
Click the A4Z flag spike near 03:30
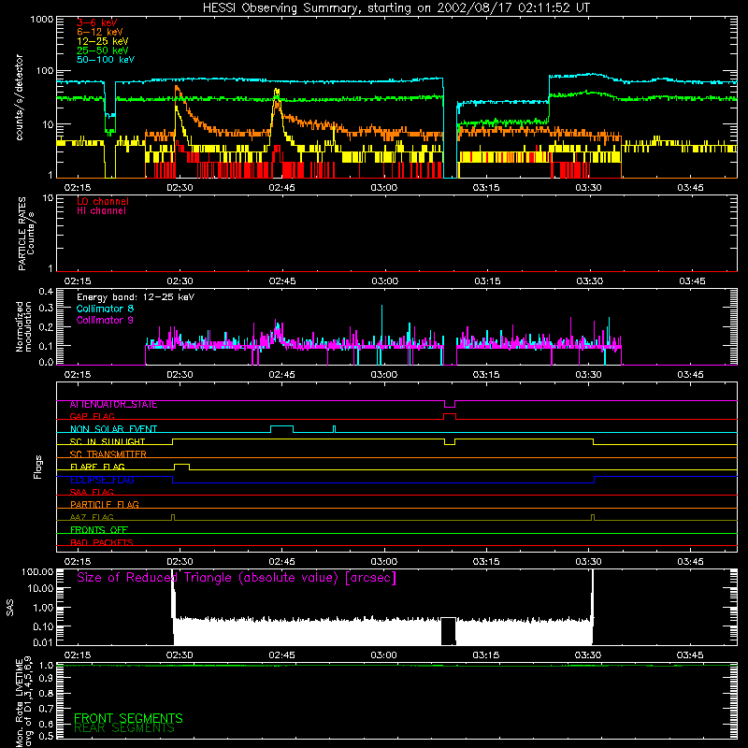click(593, 518)
